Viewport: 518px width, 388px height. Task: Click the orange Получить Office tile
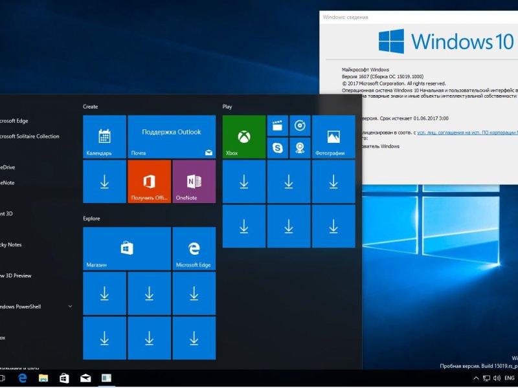tap(150, 182)
